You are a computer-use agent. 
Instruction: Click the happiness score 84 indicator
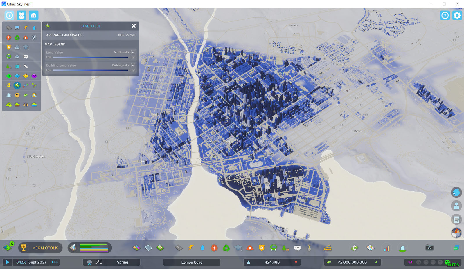pos(410,262)
